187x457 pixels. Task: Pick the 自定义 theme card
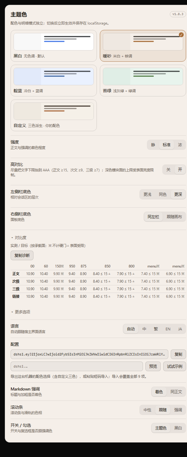(x=54, y=115)
